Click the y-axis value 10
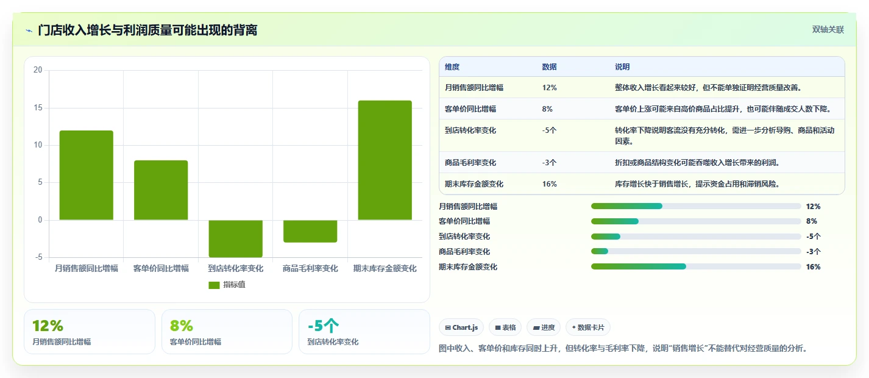869x378 pixels. coord(38,145)
